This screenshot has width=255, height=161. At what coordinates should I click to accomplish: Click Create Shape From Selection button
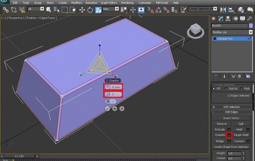(231, 147)
